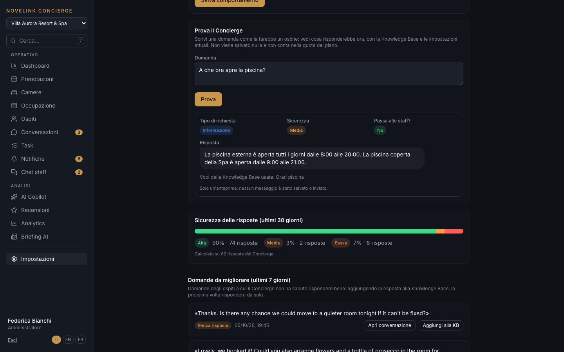Switch language to IT

(x=56, y=339)
